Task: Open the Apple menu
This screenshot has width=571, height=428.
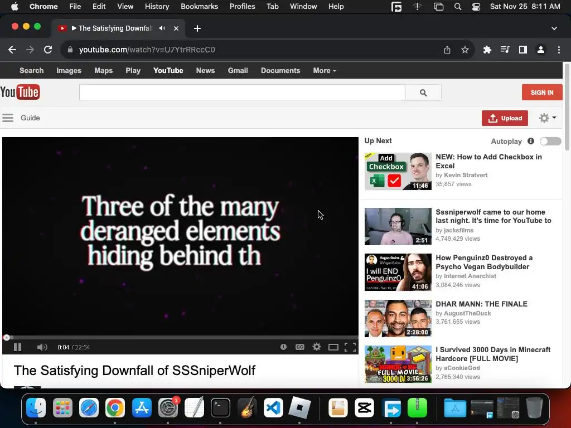Action: point(14,6)
